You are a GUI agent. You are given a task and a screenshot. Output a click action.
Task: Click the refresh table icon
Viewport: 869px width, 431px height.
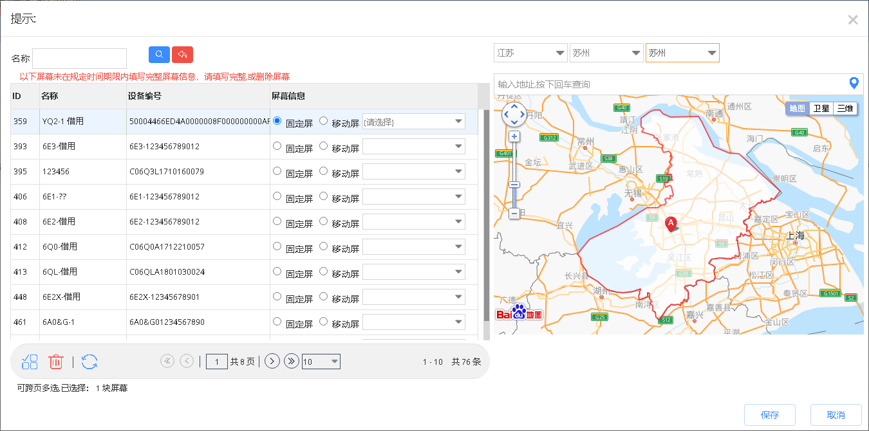click(89, 362)
